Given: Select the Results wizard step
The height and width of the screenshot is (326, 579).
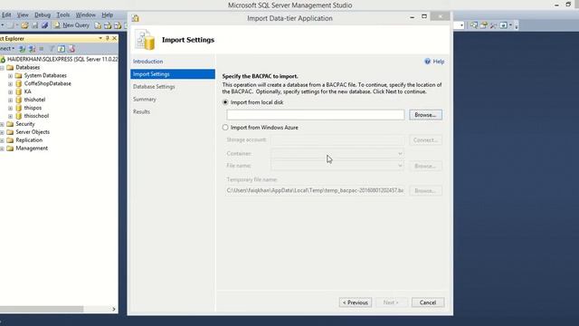Looking at the screenshot, I should (141, 111).
